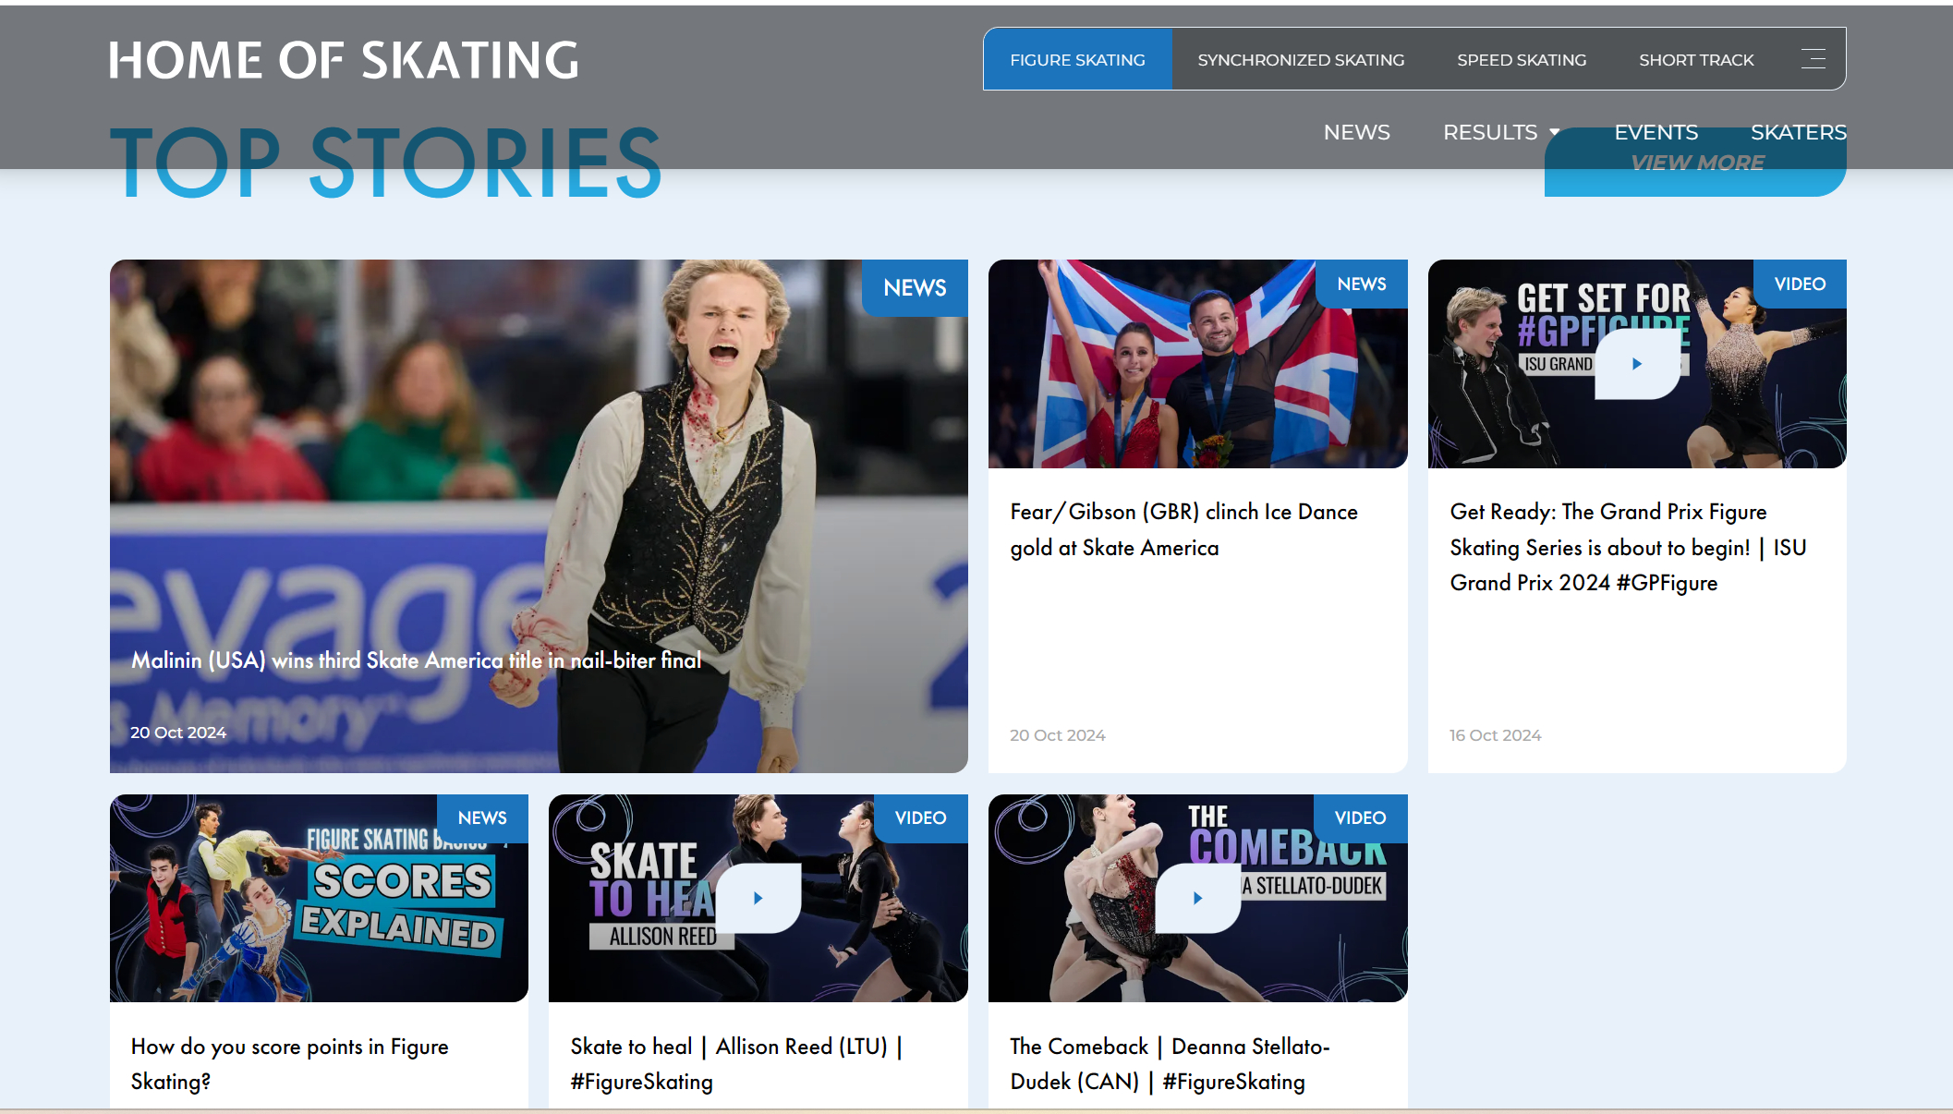Screen dimensions: 1953x1114
Task: Open the hamburger menu icon
Action: pos(1813,59)
